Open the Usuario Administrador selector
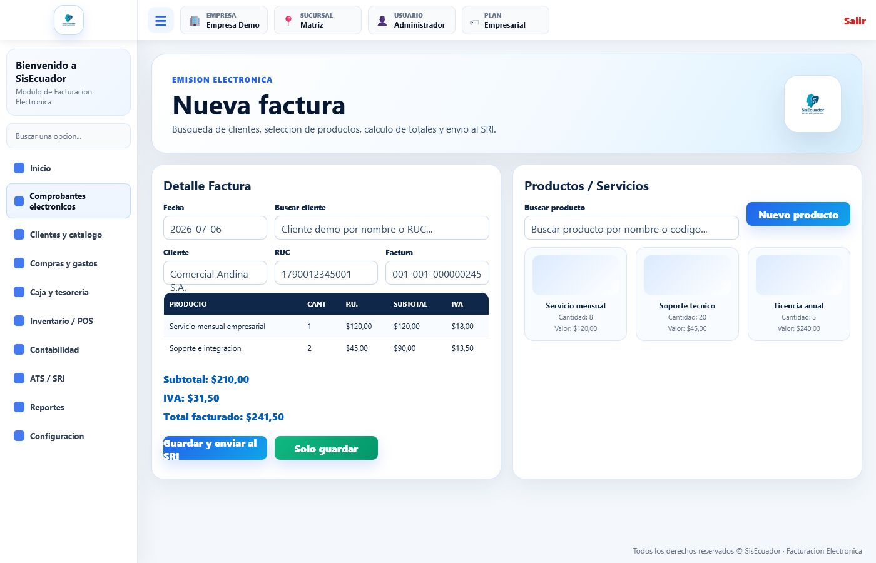Screen dimensions: 876x563 point(412,20)
